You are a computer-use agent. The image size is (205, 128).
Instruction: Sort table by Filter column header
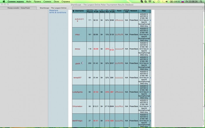[144, 11]
